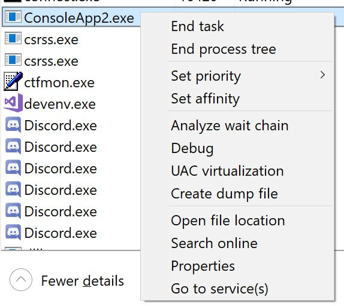344x306 pixels.
Task: Choose Set affinity option
Action: tap(237, 99)
